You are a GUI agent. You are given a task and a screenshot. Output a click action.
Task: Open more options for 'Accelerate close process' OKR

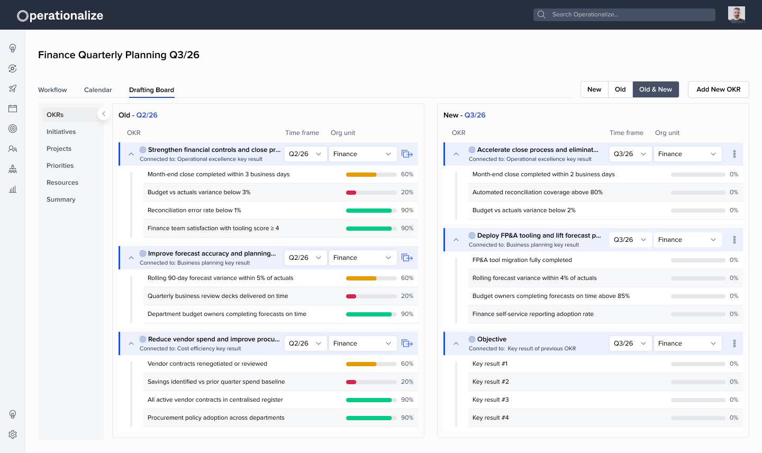(x=734, y=154)
